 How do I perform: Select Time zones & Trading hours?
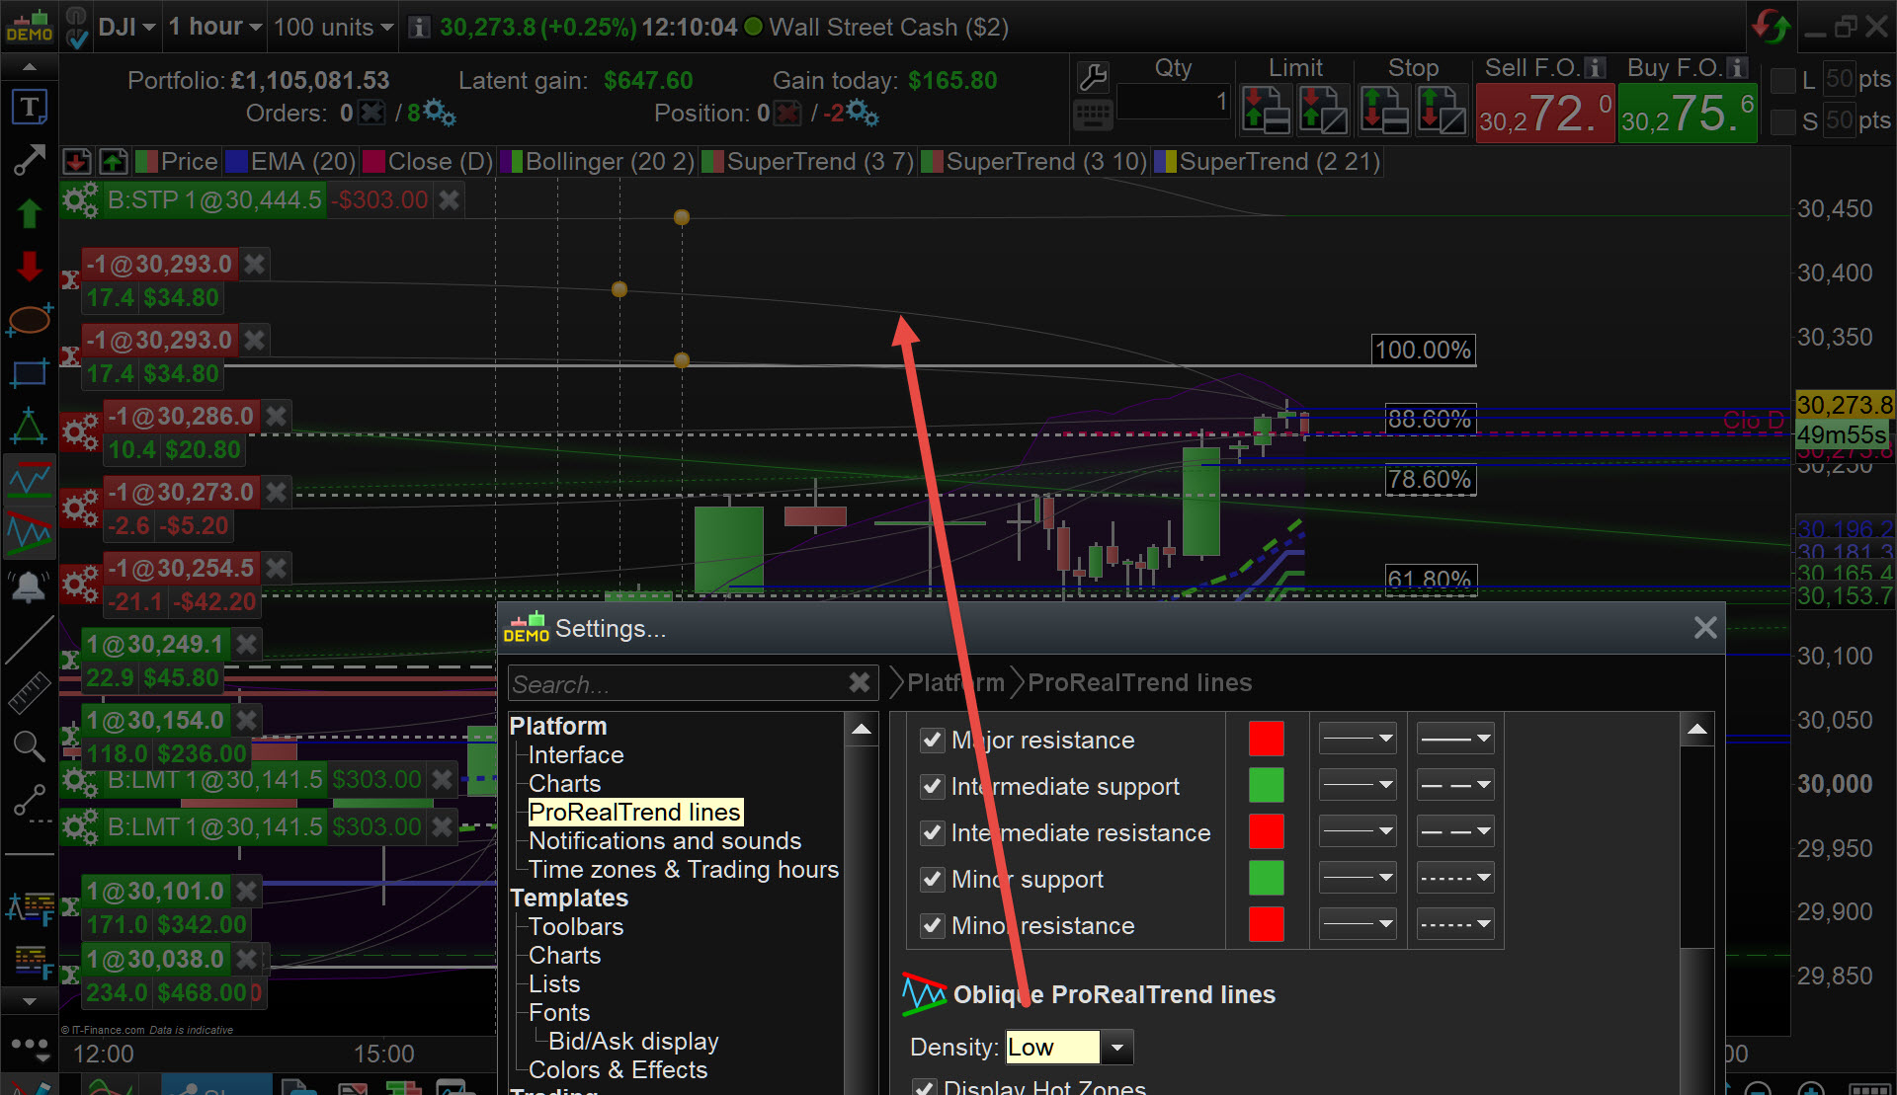683,869
